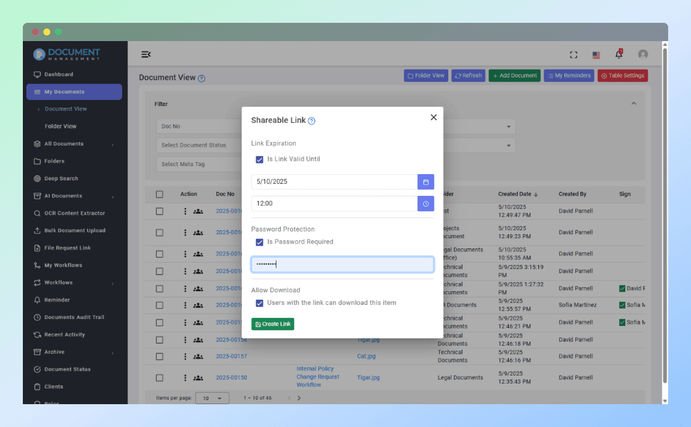691x427 pixels.
Task: Click the help icon beside Shareable Link
Action: click(311, 120)
